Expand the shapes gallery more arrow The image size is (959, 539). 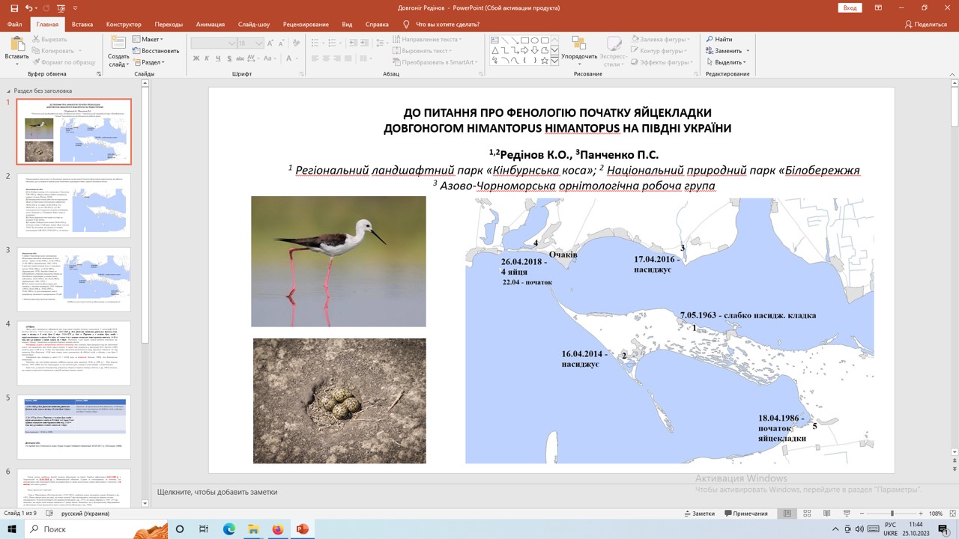554,61
